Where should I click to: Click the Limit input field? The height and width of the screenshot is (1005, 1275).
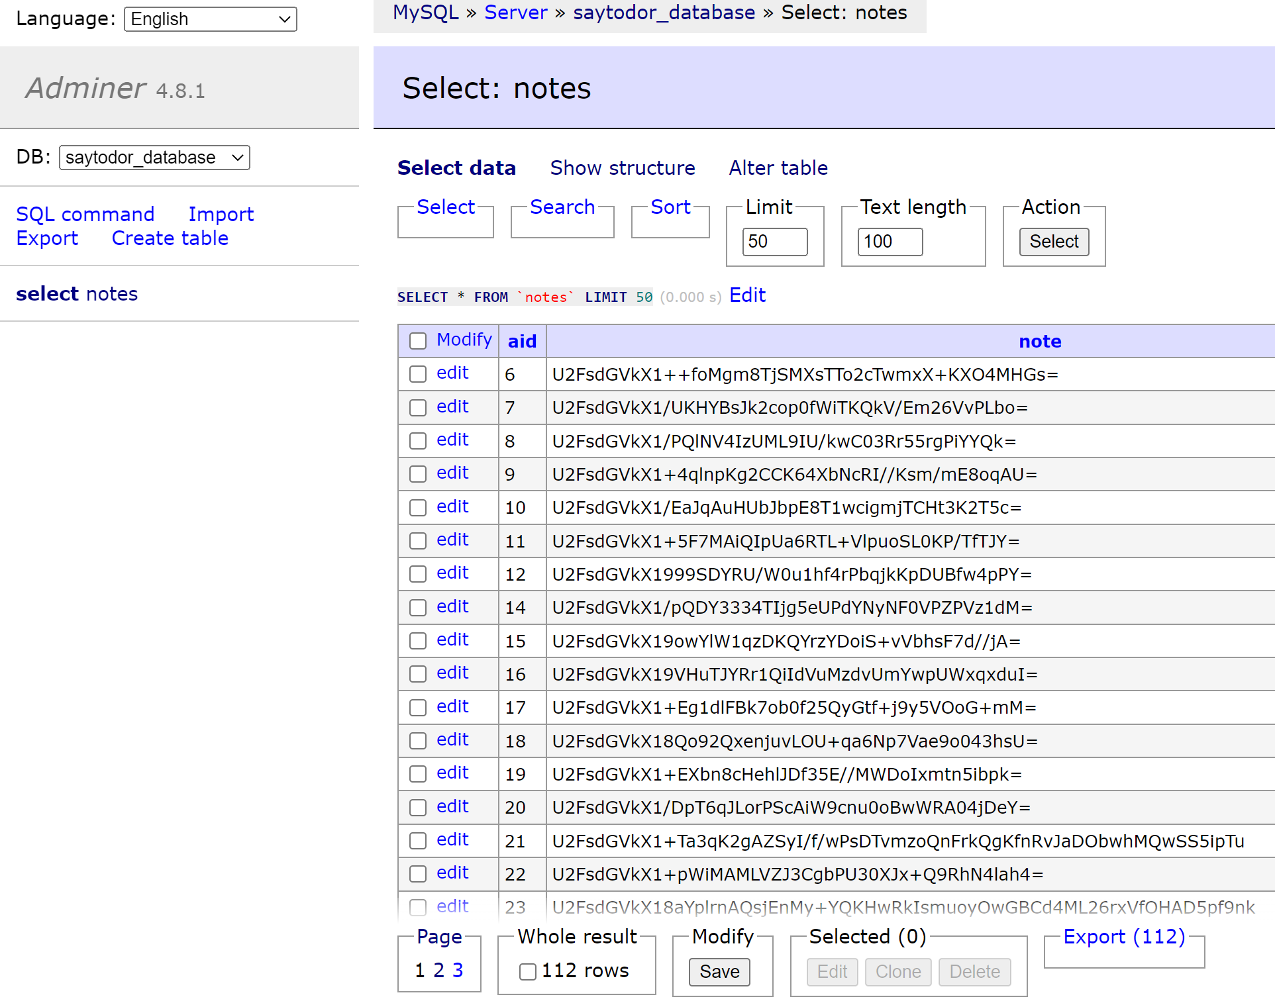point(775,242)
